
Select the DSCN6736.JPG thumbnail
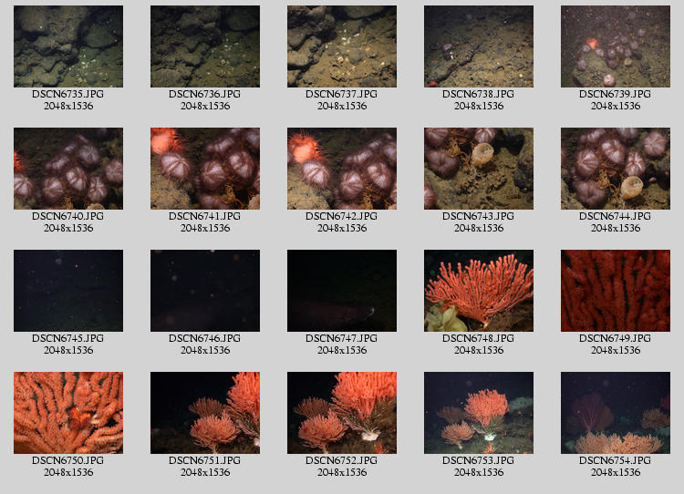205,46
